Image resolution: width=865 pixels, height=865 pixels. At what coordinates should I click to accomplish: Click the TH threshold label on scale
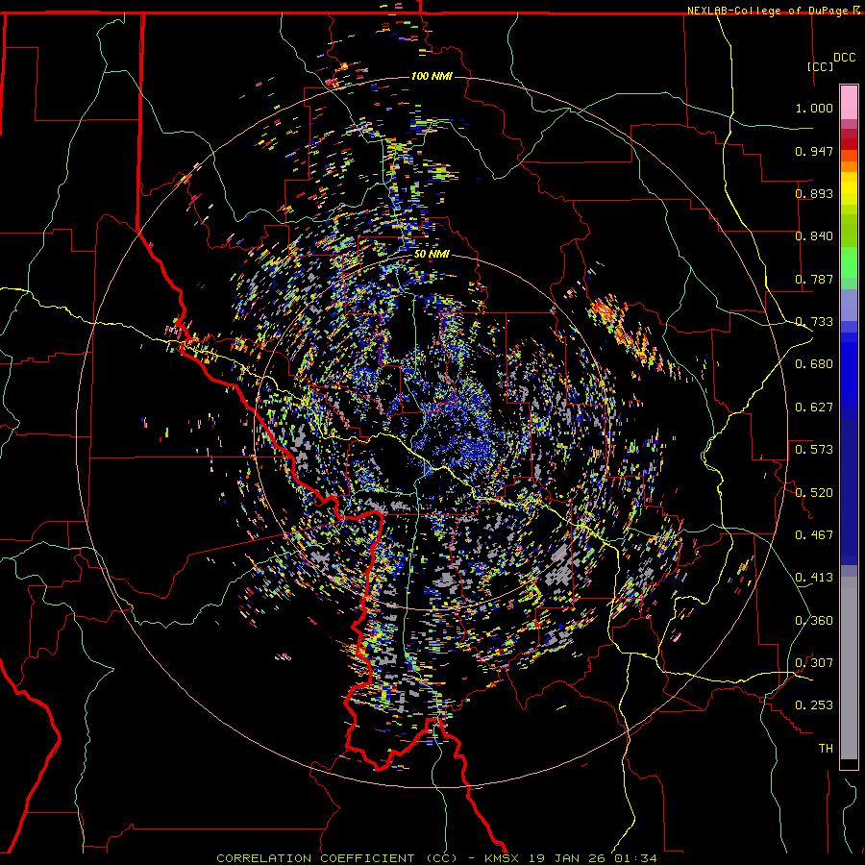tap(826, 749)
